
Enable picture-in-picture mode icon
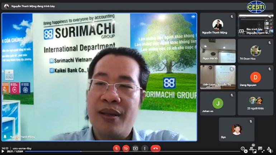(254, 151)
